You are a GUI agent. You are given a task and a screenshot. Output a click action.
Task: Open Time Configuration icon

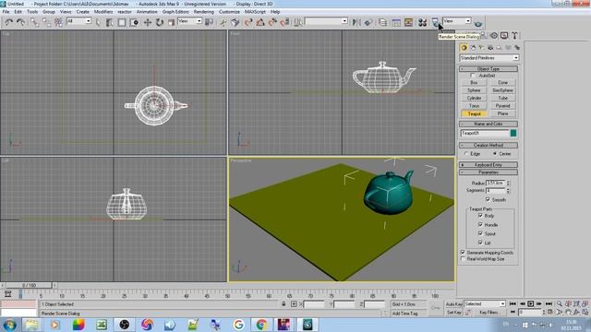tap(550, 312)
